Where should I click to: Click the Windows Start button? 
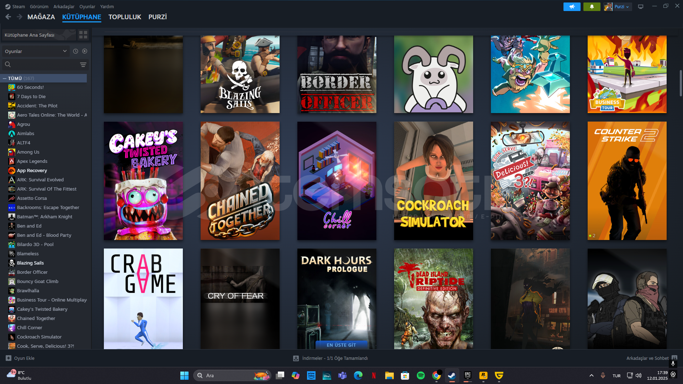tap(184, 375)
